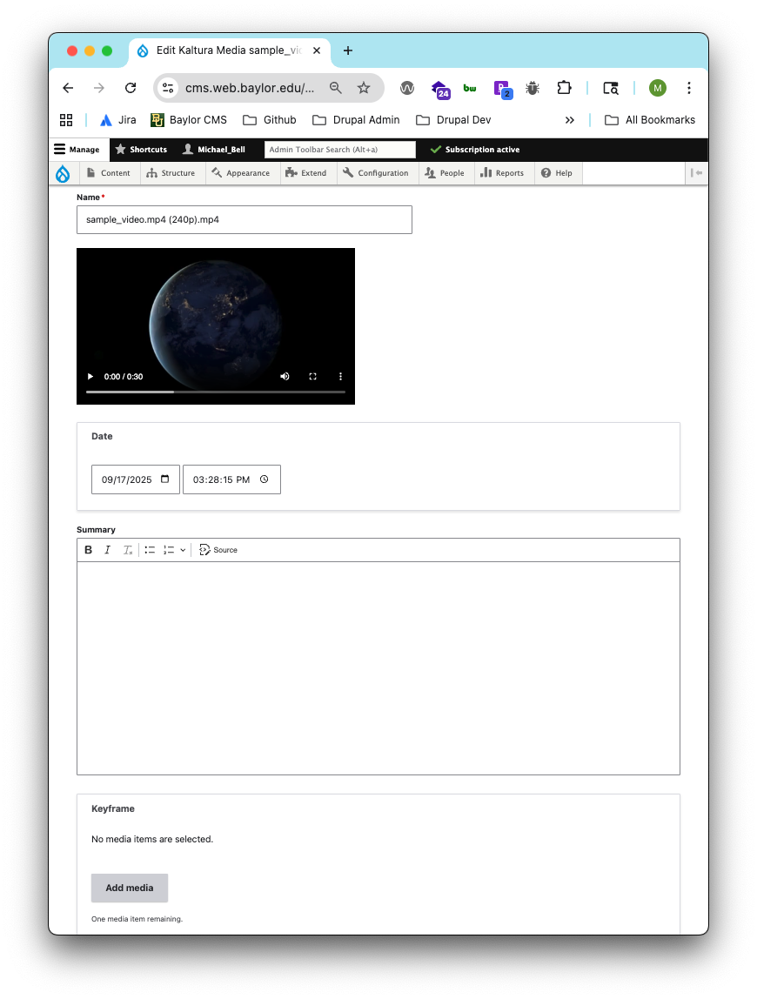Open the extension icon with the 24 badge
Image resolution: width=757 pixels, height=999 pixels.
point(440,90)
